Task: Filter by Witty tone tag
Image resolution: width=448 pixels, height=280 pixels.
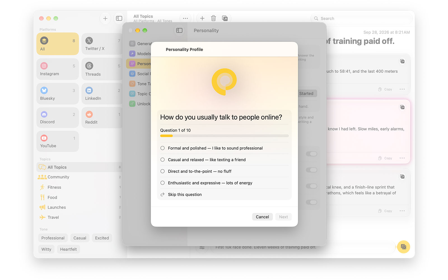Action: (x=46, y=249)
